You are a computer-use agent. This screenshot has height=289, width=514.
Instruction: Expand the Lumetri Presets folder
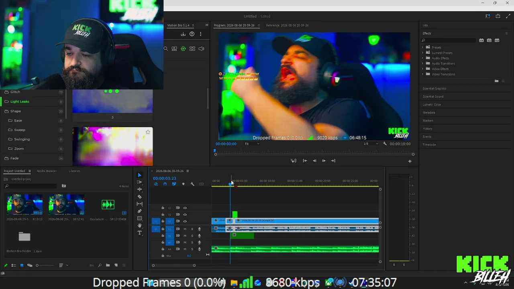422,53
